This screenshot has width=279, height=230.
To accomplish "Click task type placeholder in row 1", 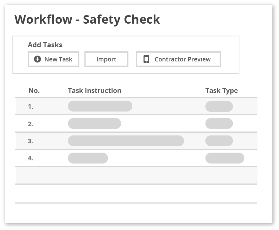I will (219, 106).
